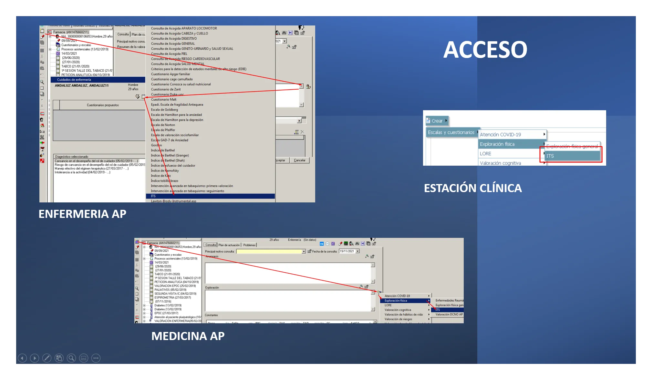Screen dimensions: 652x380
Task: Click the Crear button in Estación Clínica
Action: tap(437, 121)
